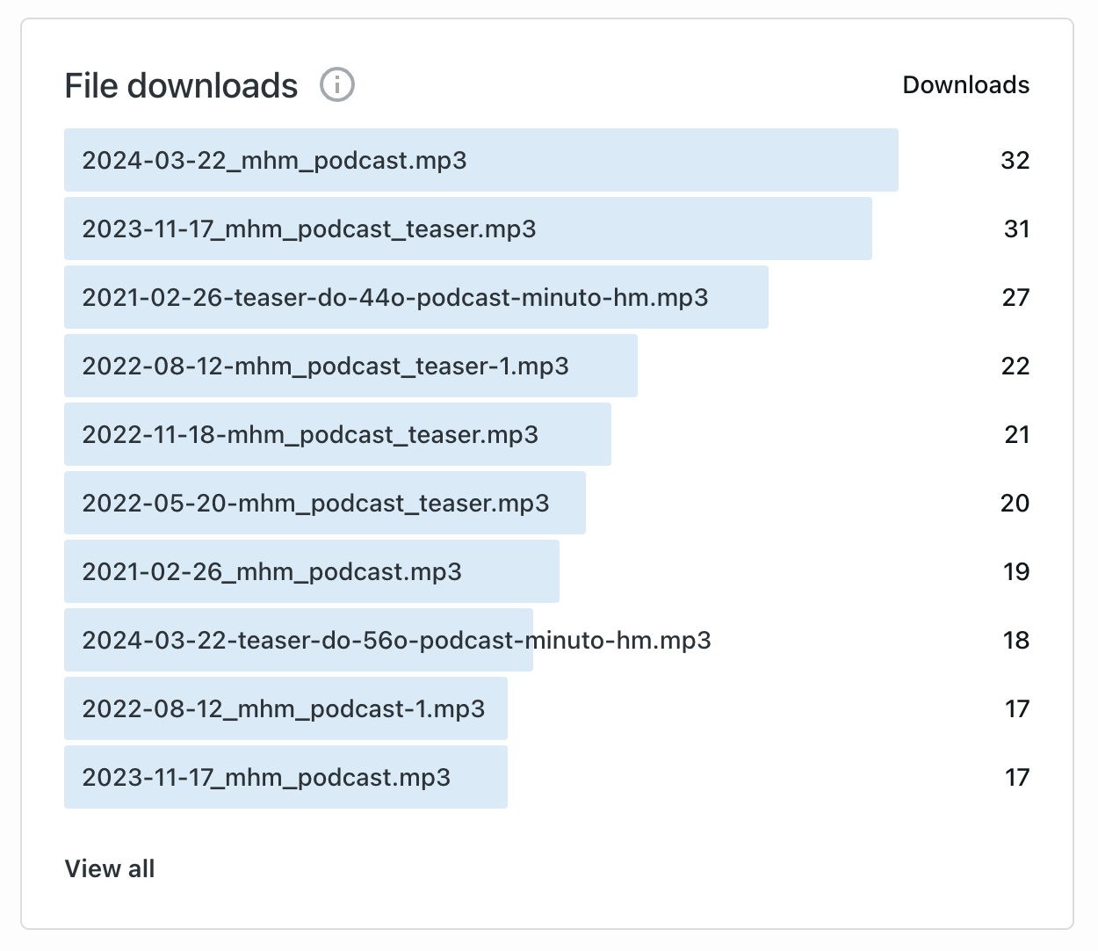
Task: Click the 2022-05-20-mhm_podcast_teaser.mp3 row
Action: [315, 504]
